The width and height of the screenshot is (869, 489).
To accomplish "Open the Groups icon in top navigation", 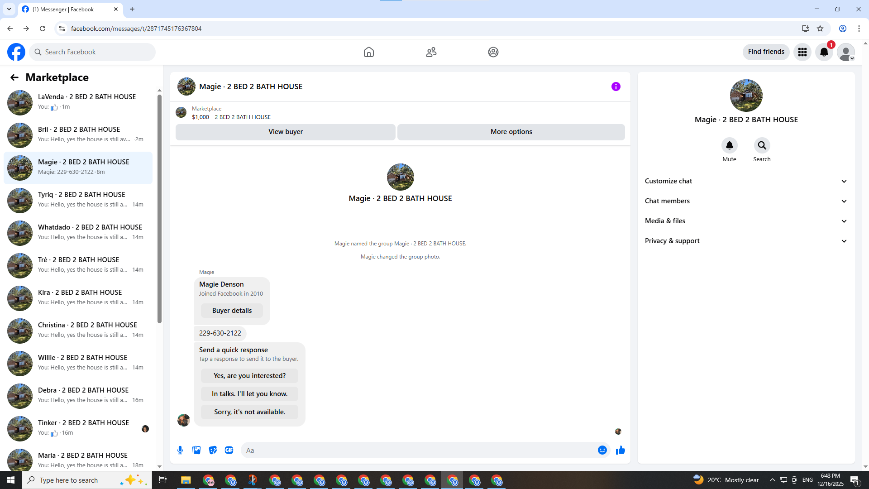I will click(x=493, y=52).
